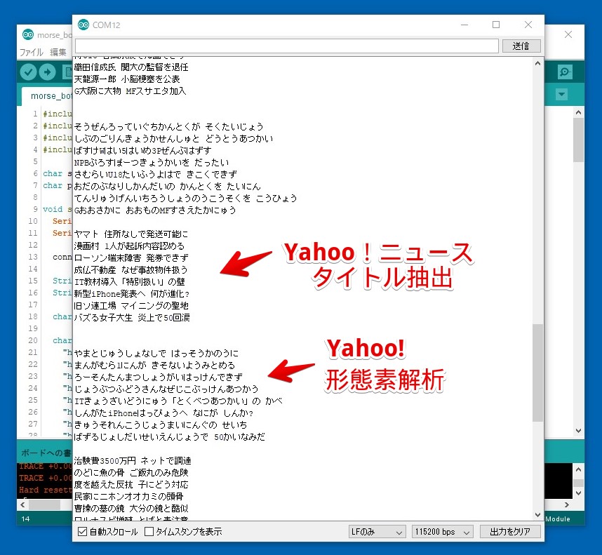Click the line 新型iPhone発表へ 何が進化?
The width and height of the screenshot is (602, 555).
click(x=131, y=293)
